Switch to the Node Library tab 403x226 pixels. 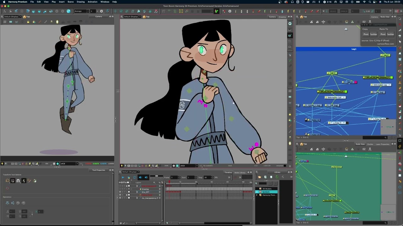click(x=240, y=172)
